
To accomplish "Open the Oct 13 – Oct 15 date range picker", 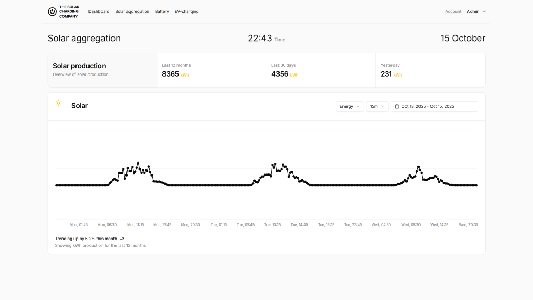I will [x=434, y=106].
